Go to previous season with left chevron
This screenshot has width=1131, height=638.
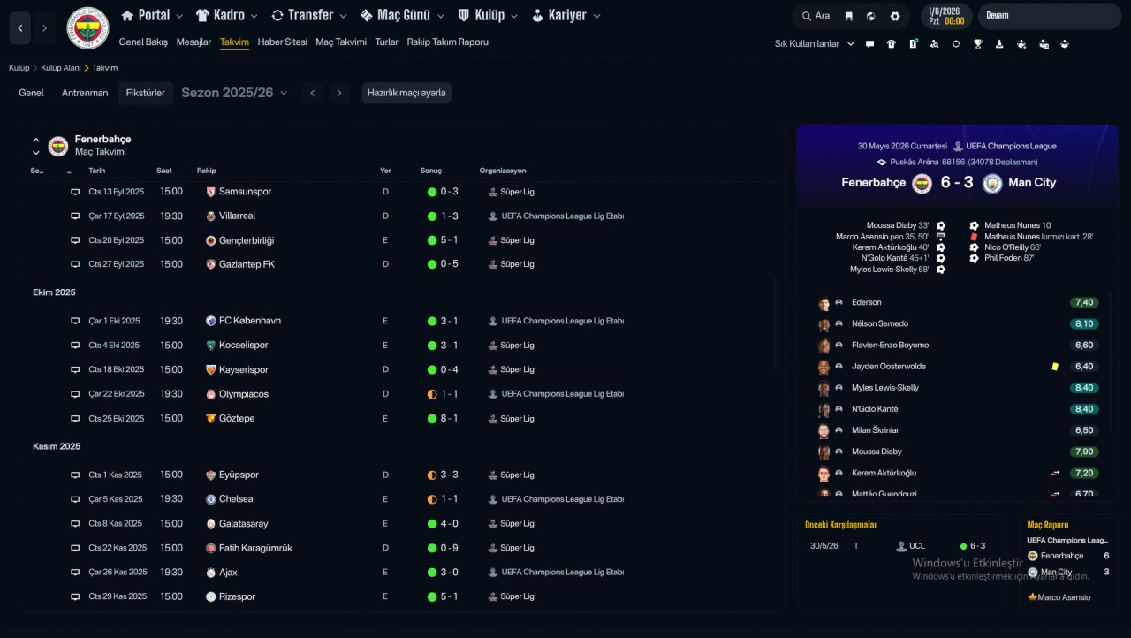[312, 93]
